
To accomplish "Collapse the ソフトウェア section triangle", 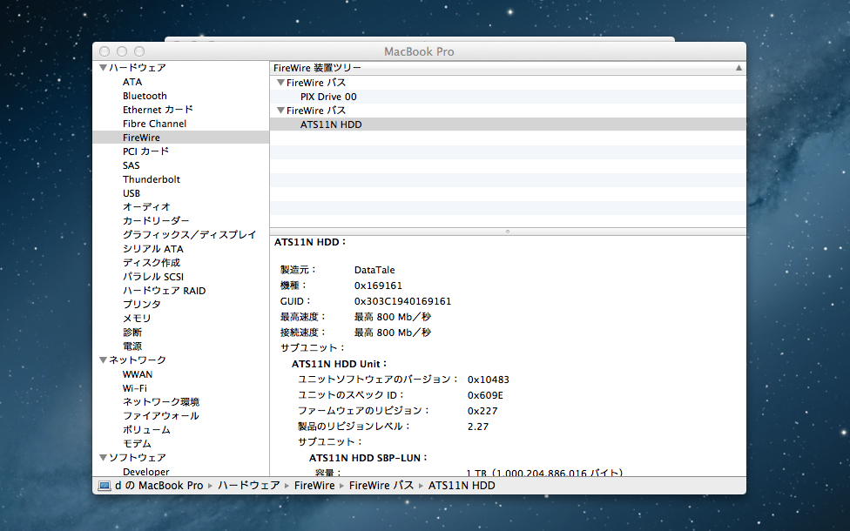I will click(x=103, y=457).
